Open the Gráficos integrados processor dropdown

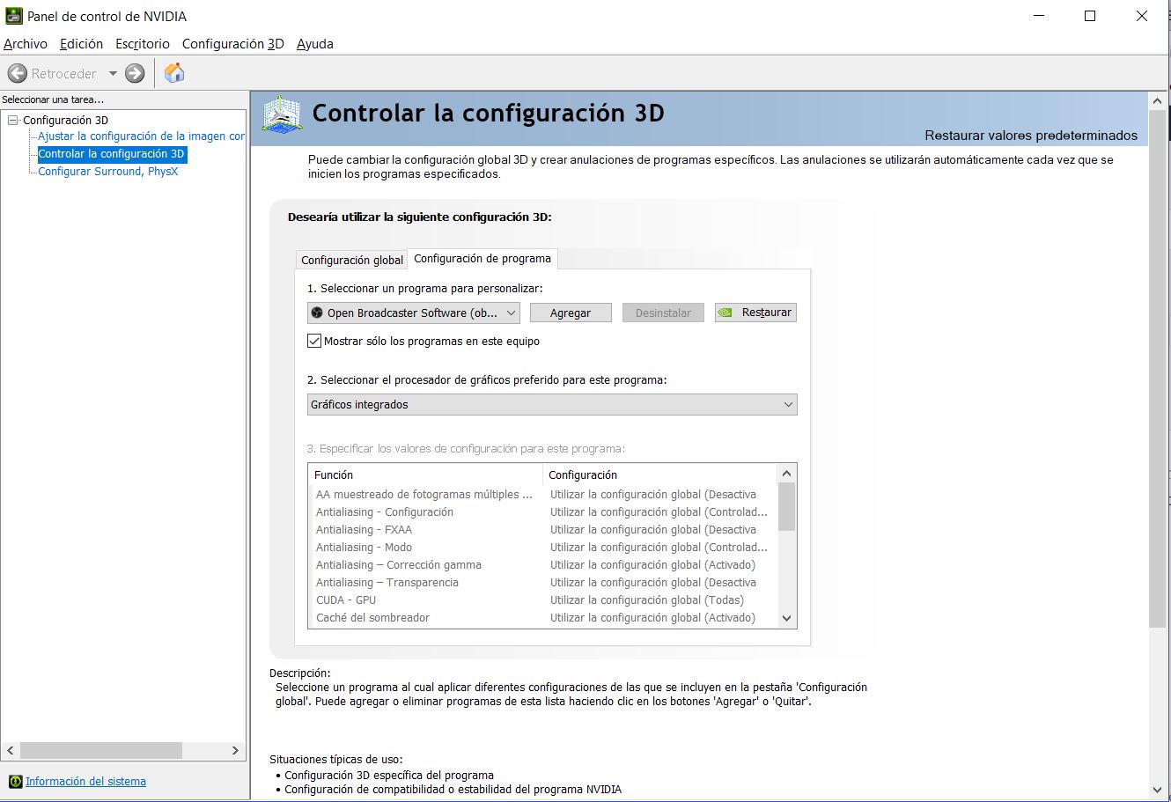pyautogui.click(x=552, y=405)
